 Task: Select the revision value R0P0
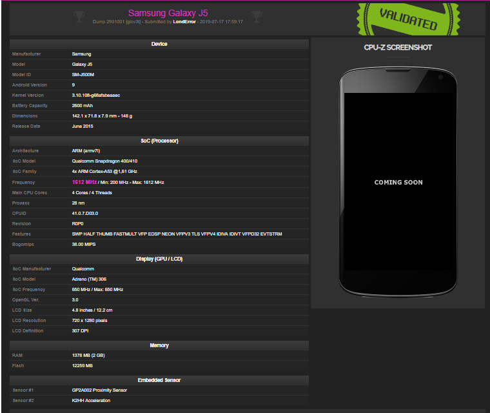tap(78, 224)
